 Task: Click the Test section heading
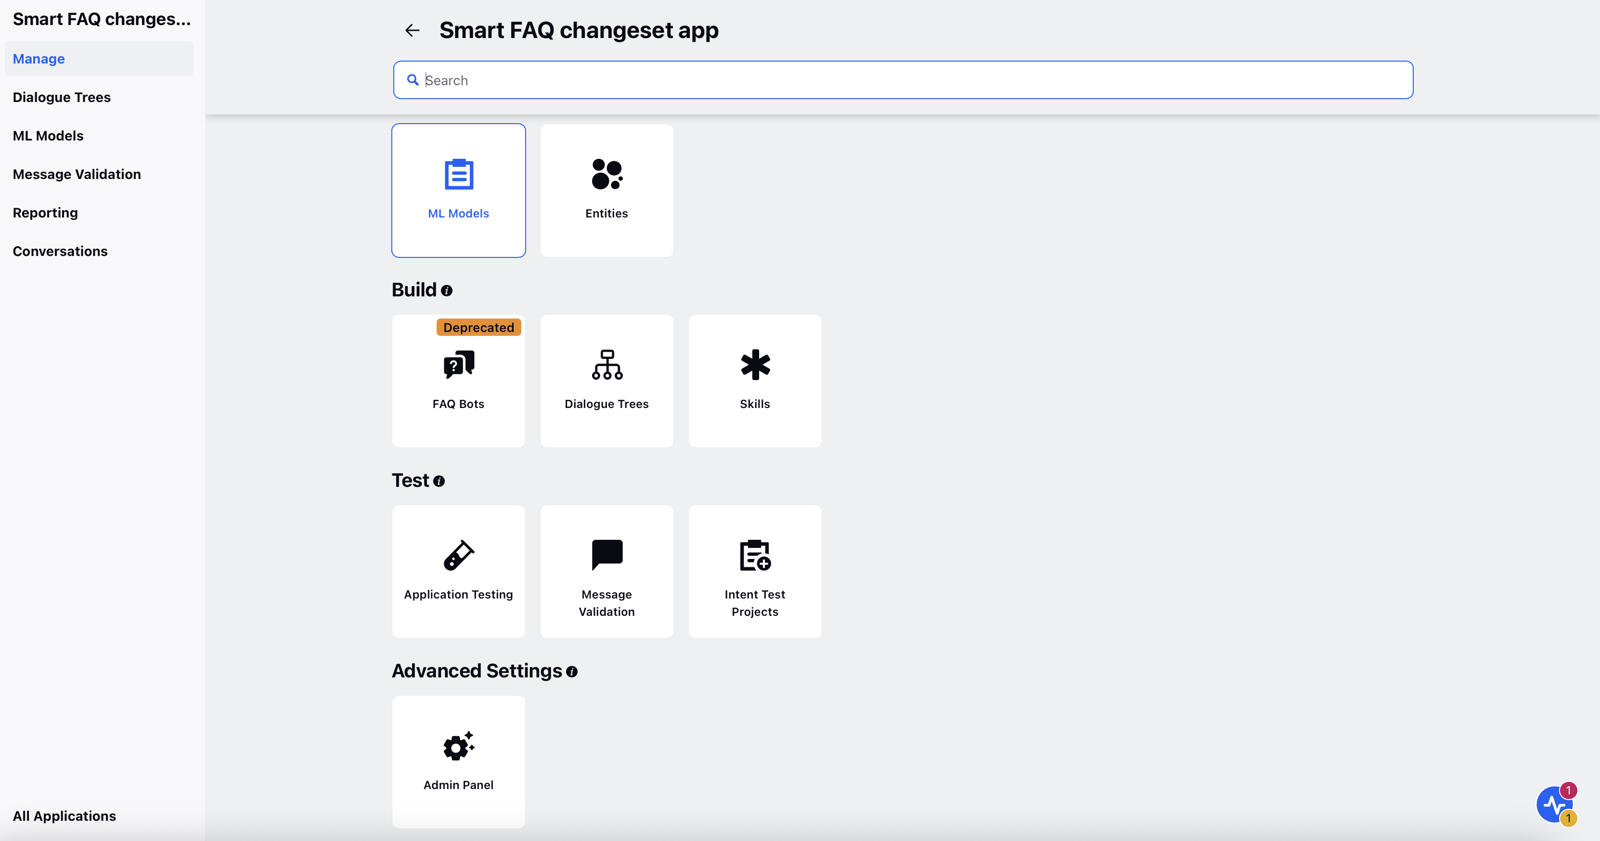click(x=411, y=480)
